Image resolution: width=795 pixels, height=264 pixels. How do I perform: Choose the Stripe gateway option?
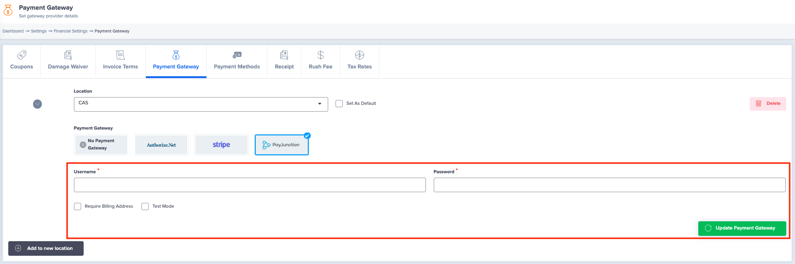pyautogui.click(x=221, y=145)
